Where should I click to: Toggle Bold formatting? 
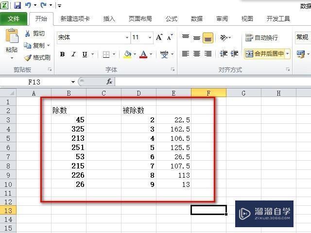pyautogui.click(x=63, y=54)
